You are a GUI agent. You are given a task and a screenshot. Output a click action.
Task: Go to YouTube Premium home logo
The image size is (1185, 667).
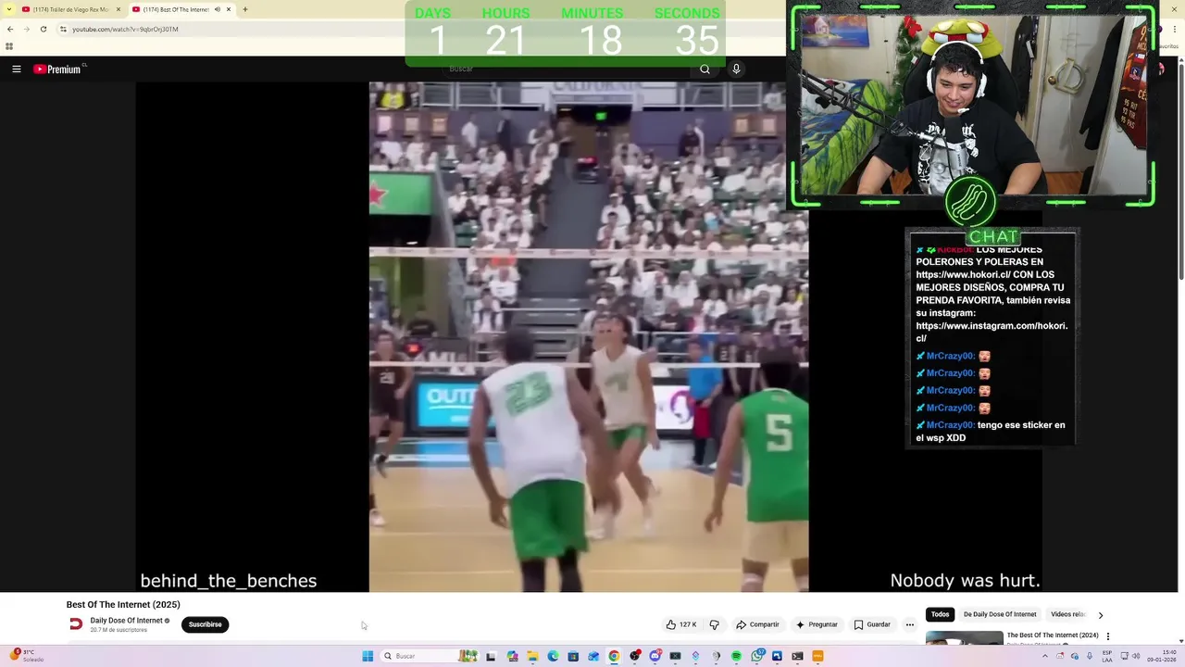57,69
